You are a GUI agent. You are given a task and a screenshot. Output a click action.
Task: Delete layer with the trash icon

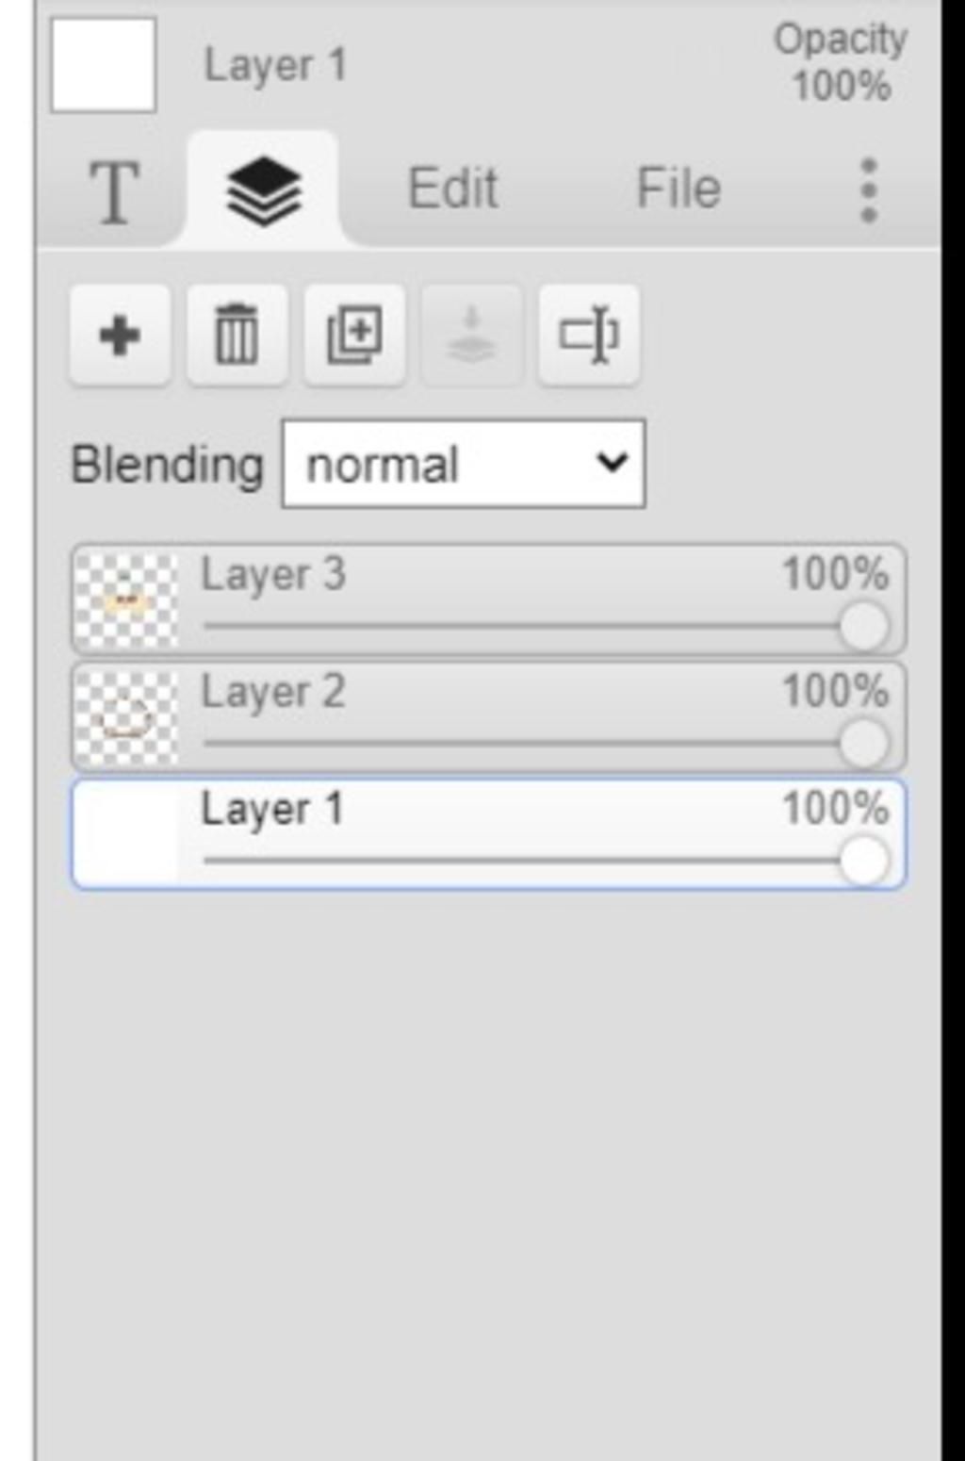(x=237, y=336)
